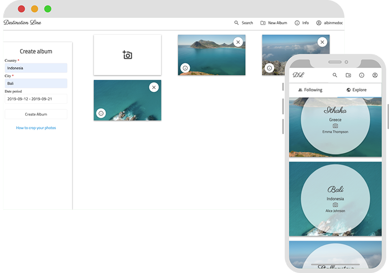This screenshot has width=389, height=273.
Task: Remove the coastal mountain bay photo
Action: coord(238,42)
